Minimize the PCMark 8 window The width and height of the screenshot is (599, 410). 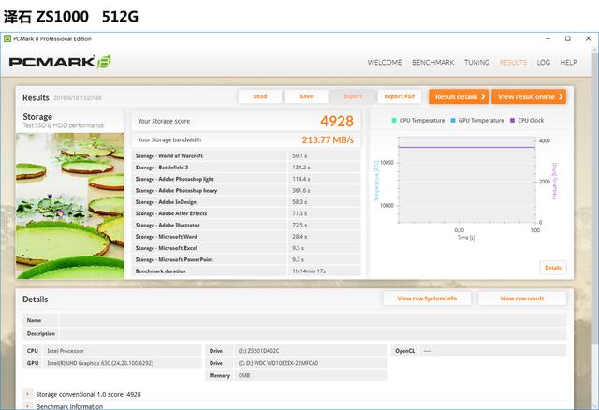point(548,38)
